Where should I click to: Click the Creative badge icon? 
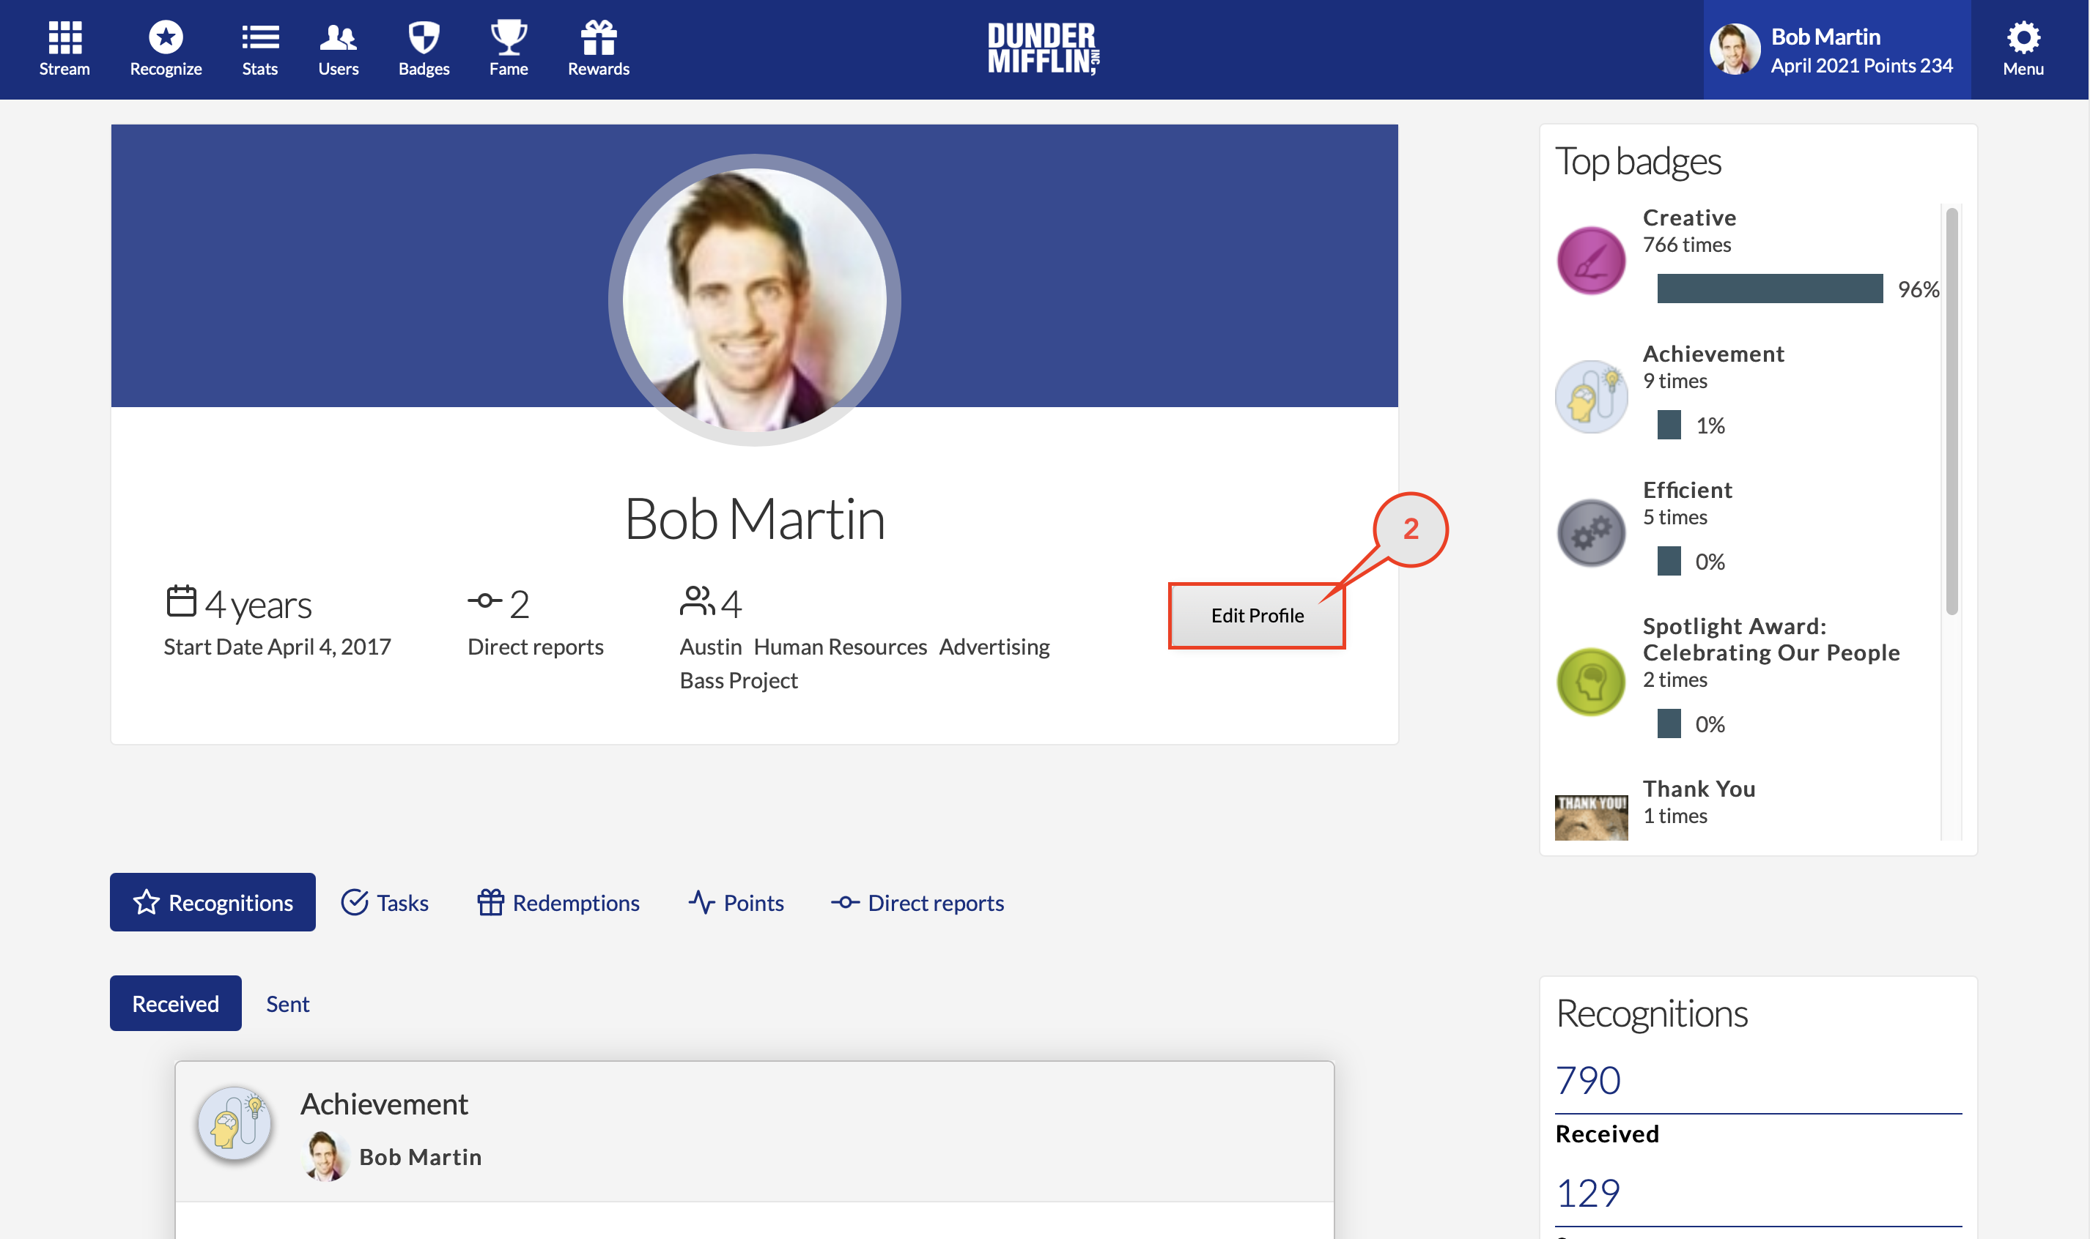click(1590, 261)
